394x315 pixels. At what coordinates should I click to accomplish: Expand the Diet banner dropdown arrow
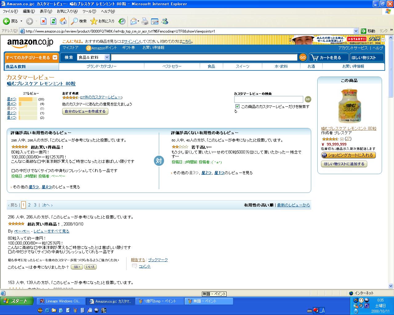tap(383, 40)
